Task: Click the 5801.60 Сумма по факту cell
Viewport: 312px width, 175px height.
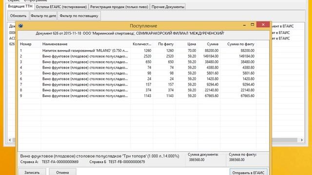Action: [x=249, y=73]
